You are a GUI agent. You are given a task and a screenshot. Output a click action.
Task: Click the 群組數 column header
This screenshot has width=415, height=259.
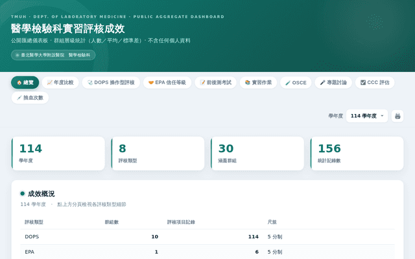tap(112, 222)
